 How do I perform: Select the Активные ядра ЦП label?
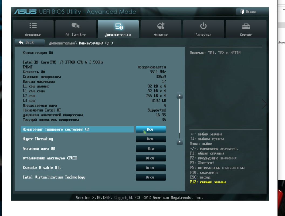coord(39,148)
